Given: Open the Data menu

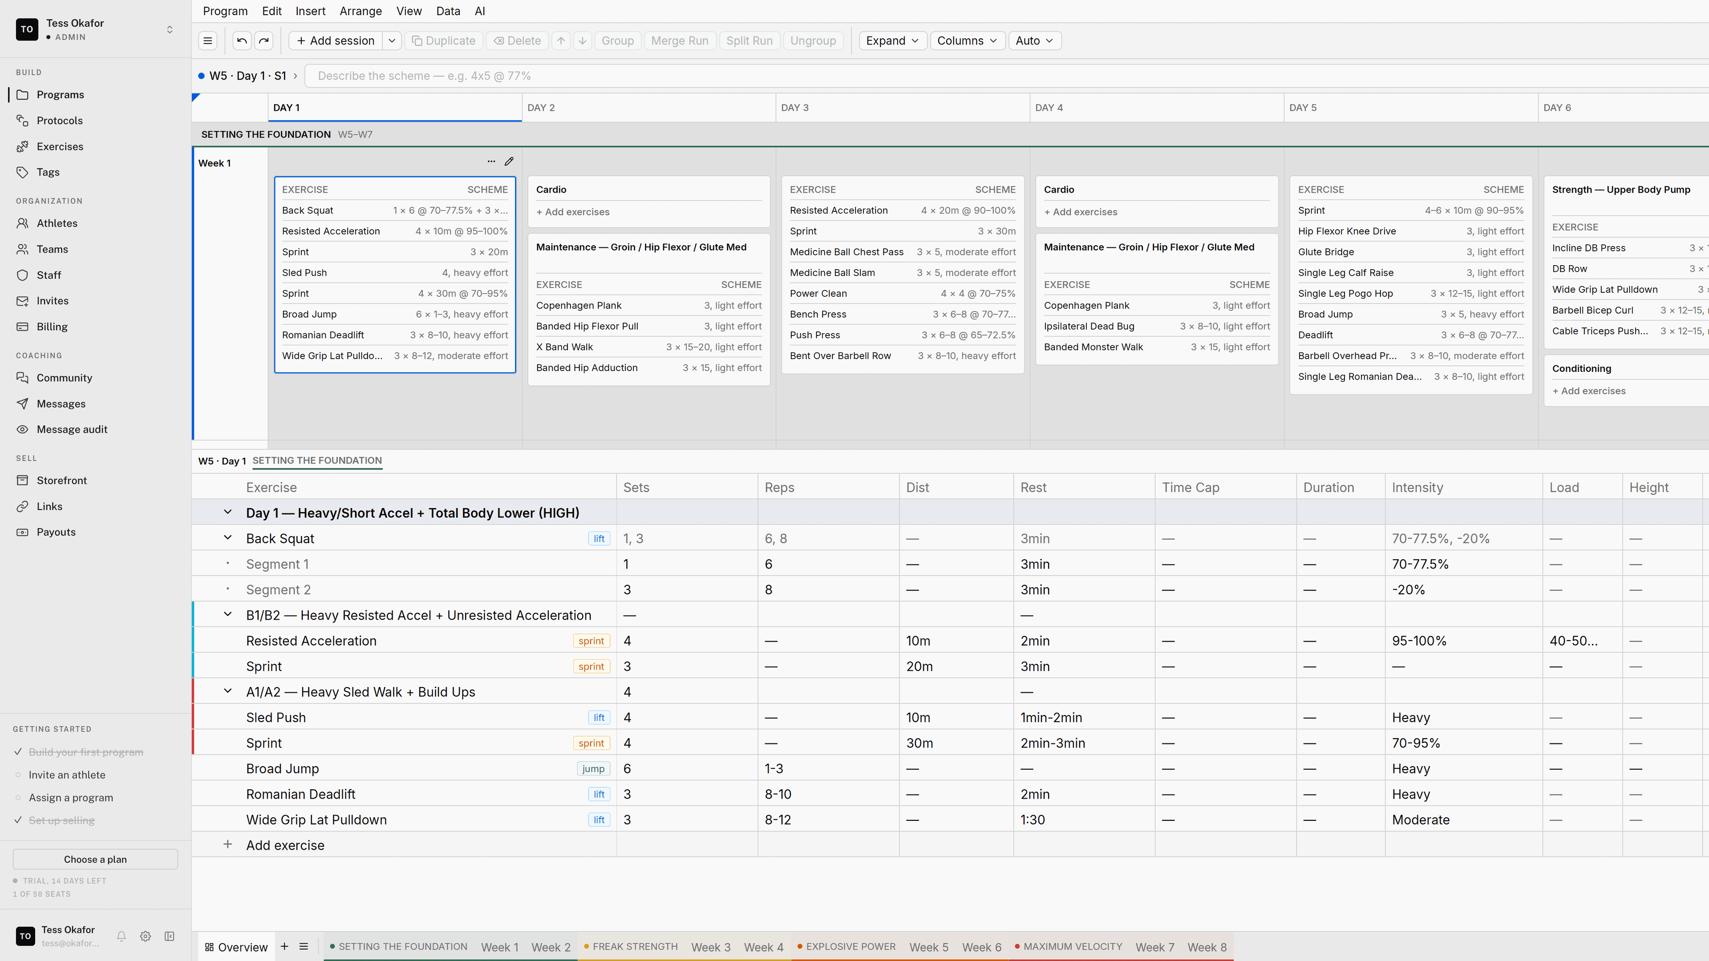Looking at the screenshot, I should [x=448, y=11].
